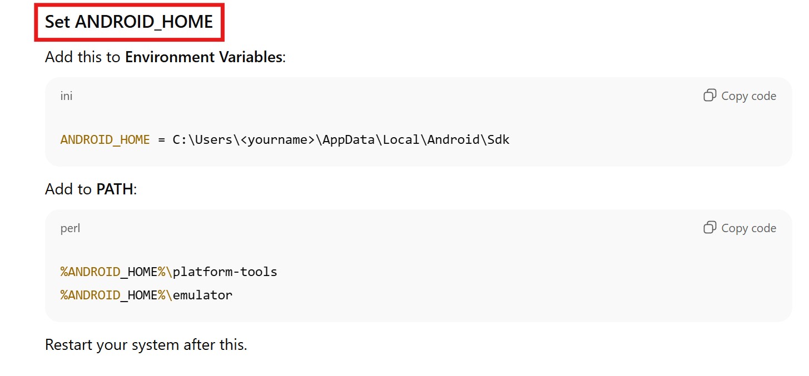Click the "Set ANDROID_HOME" heading

pyautogui.click(x=129, y=22)
